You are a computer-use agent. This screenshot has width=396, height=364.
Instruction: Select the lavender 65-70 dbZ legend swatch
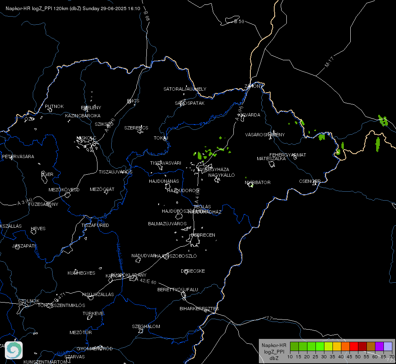(388, 347)
